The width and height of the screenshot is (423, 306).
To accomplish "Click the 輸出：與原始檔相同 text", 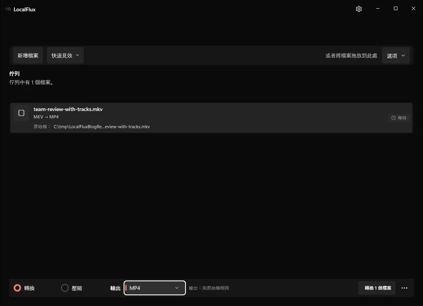I will [x=209, y=288].
